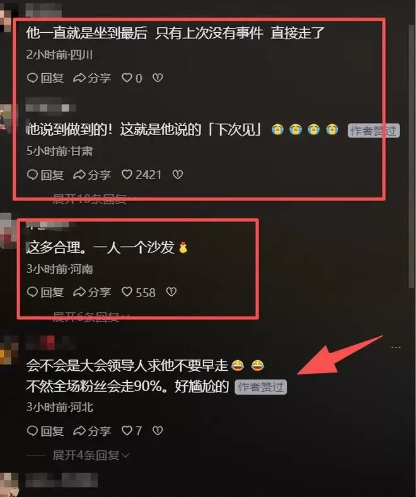Screen dimensions: 416x497
Task: Share the Sichuan comment
Action: [92, 78]
